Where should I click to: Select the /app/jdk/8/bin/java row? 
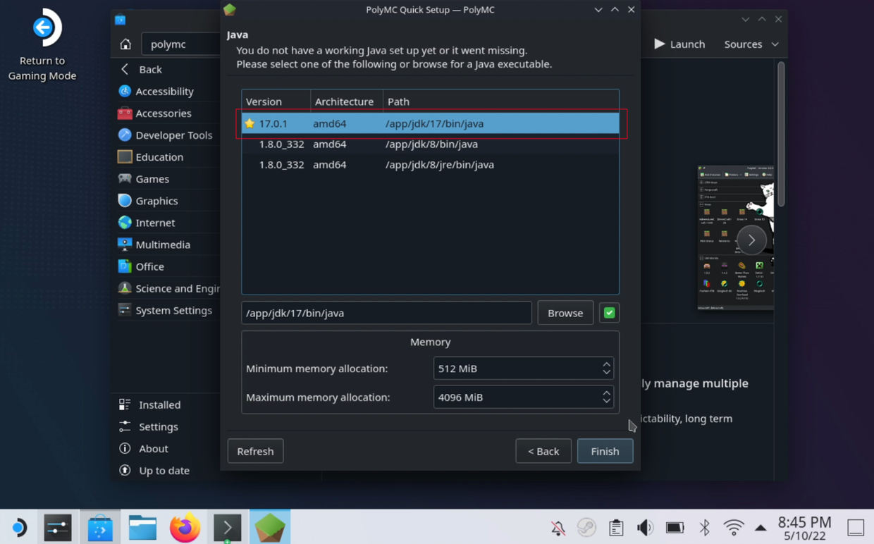click(430, 144)
